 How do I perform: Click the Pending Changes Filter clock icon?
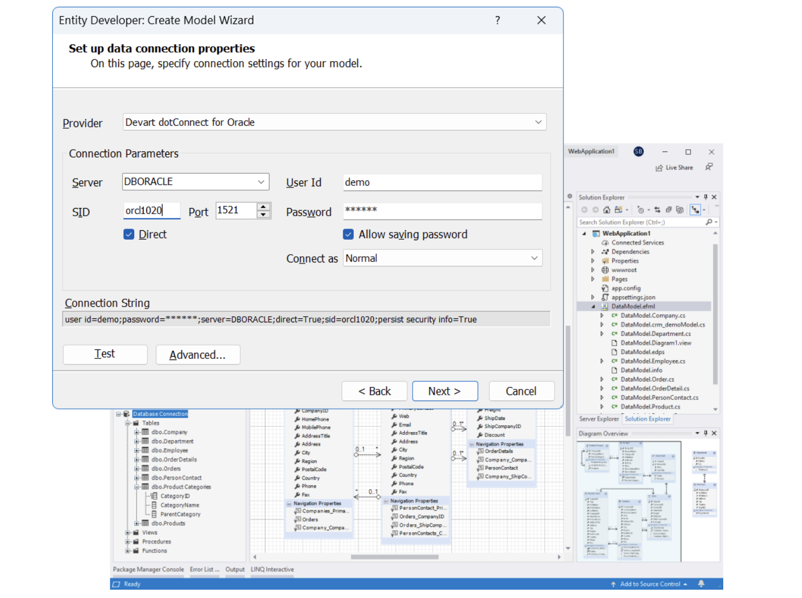click(x=641, y=210)
